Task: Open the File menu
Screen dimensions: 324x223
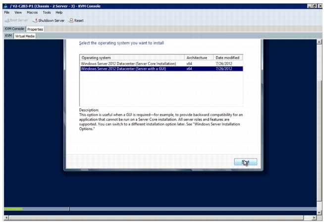Action: (x=7, y=12)
